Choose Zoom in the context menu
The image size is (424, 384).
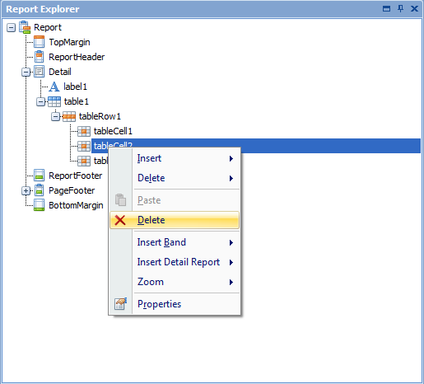[x=175, y=282]
